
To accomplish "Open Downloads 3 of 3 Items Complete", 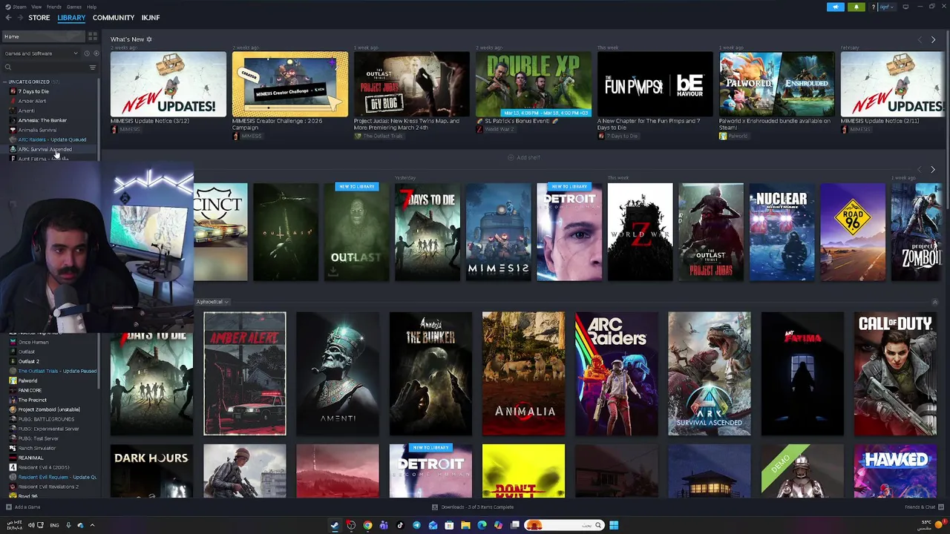I will (477, 507).
